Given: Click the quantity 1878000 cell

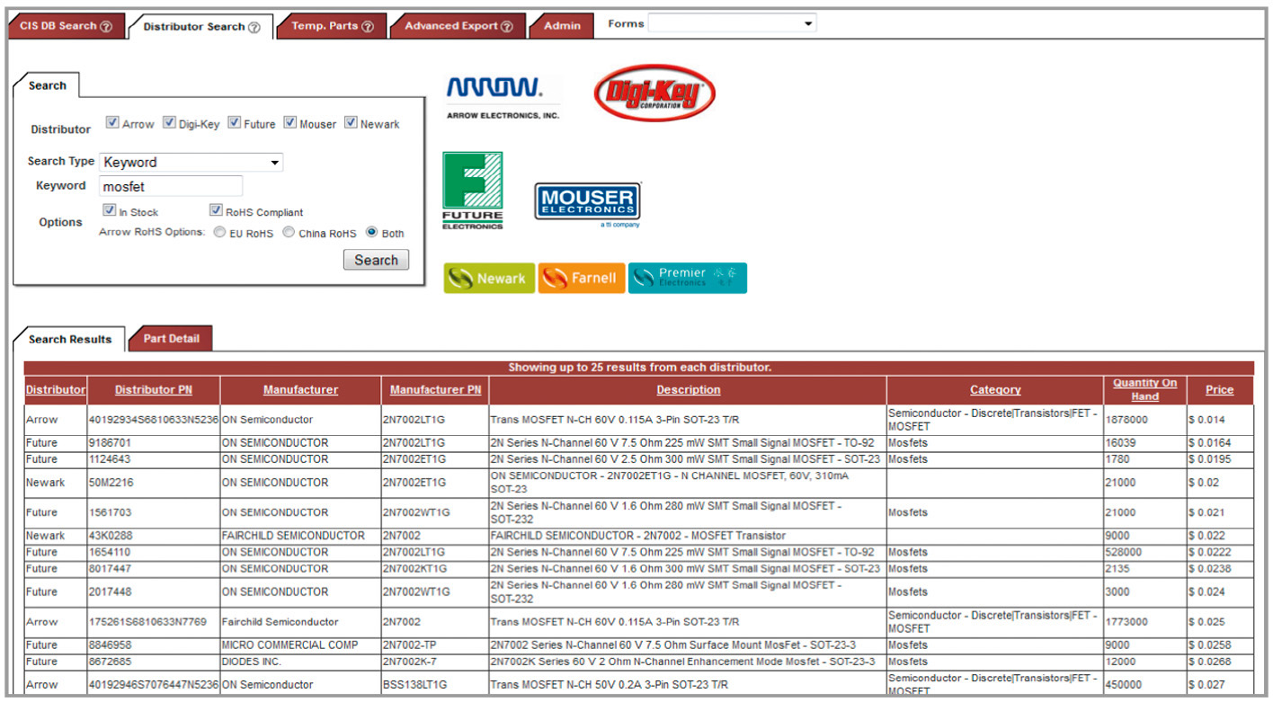Looking at the screenshot, I should [x=1144, y=420].
